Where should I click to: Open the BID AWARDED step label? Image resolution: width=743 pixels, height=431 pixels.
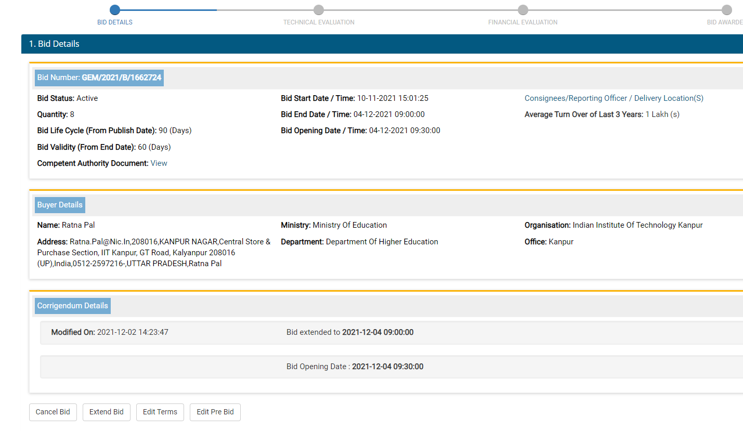click(x=725, y=22)
